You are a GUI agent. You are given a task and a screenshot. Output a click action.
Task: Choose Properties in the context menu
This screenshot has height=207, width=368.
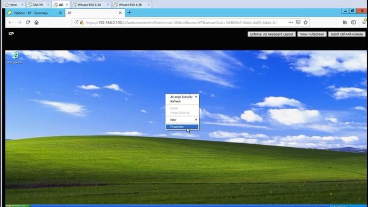pos(182,126)
